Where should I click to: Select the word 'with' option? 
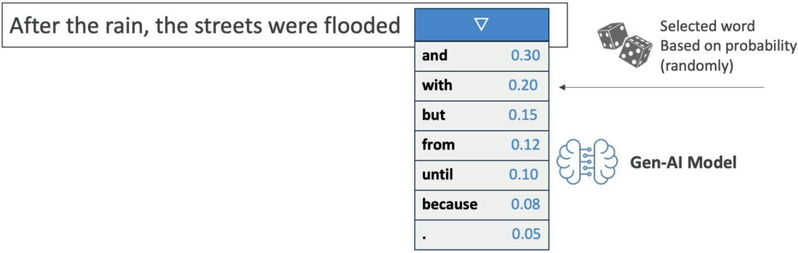coord(482,85)
